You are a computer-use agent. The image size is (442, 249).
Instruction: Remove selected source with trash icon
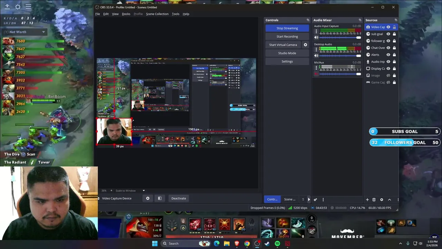(x=374, y=200)
